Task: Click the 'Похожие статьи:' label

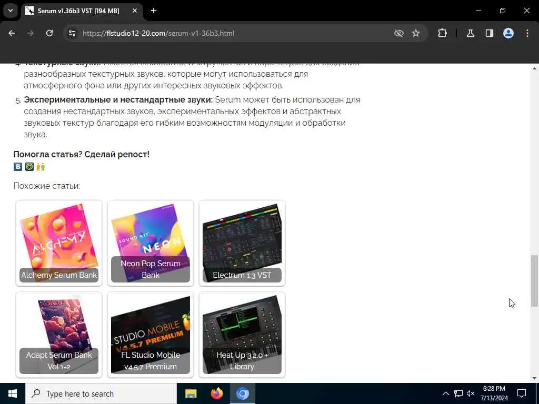Action: pos(47,186)
